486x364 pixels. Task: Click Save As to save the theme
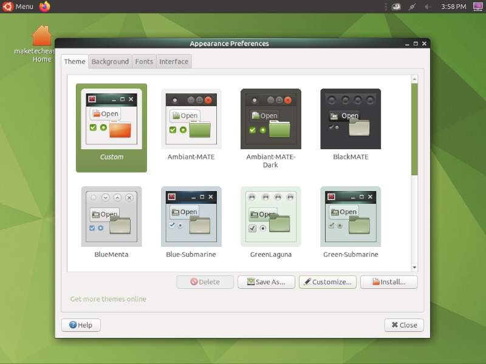(x=266, y=281)
